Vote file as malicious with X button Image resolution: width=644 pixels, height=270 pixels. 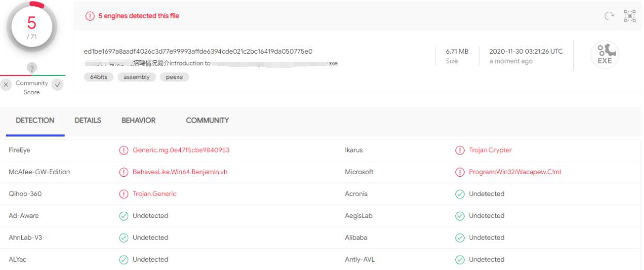coord(6,85)
